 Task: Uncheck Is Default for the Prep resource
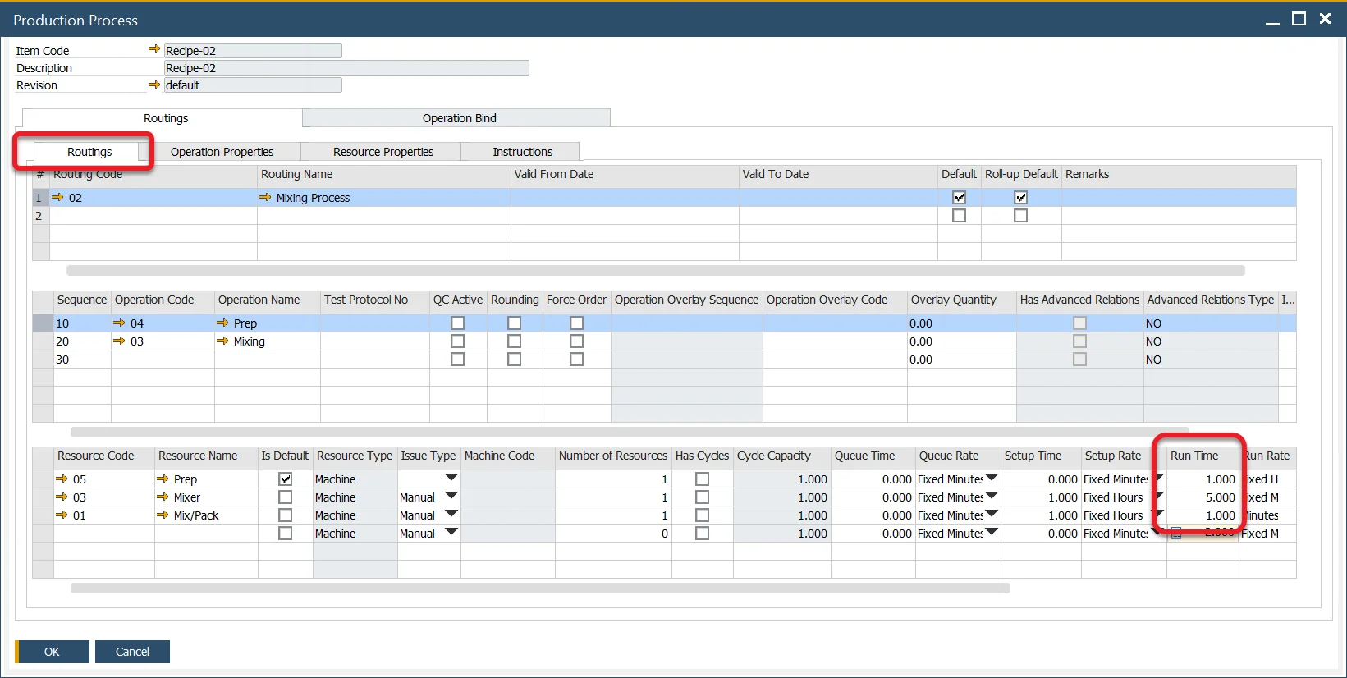point(285,479)
